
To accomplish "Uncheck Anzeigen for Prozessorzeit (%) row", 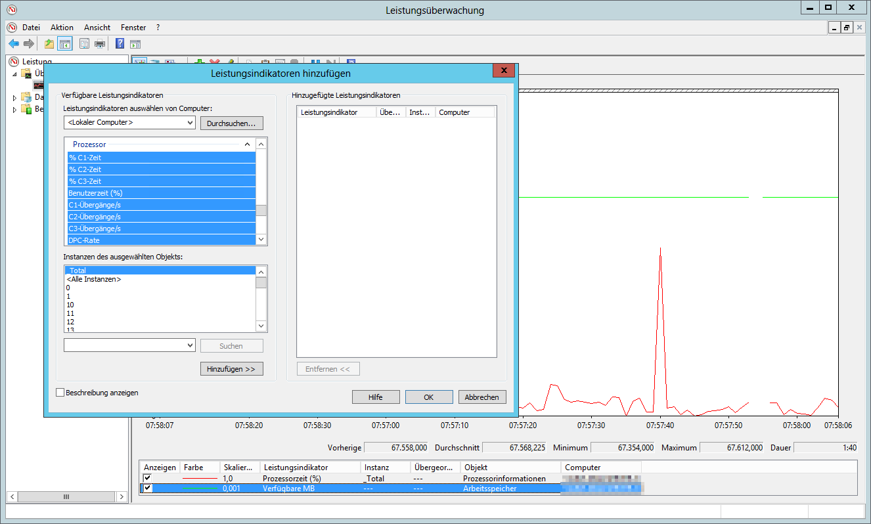I will coord(147,478).
